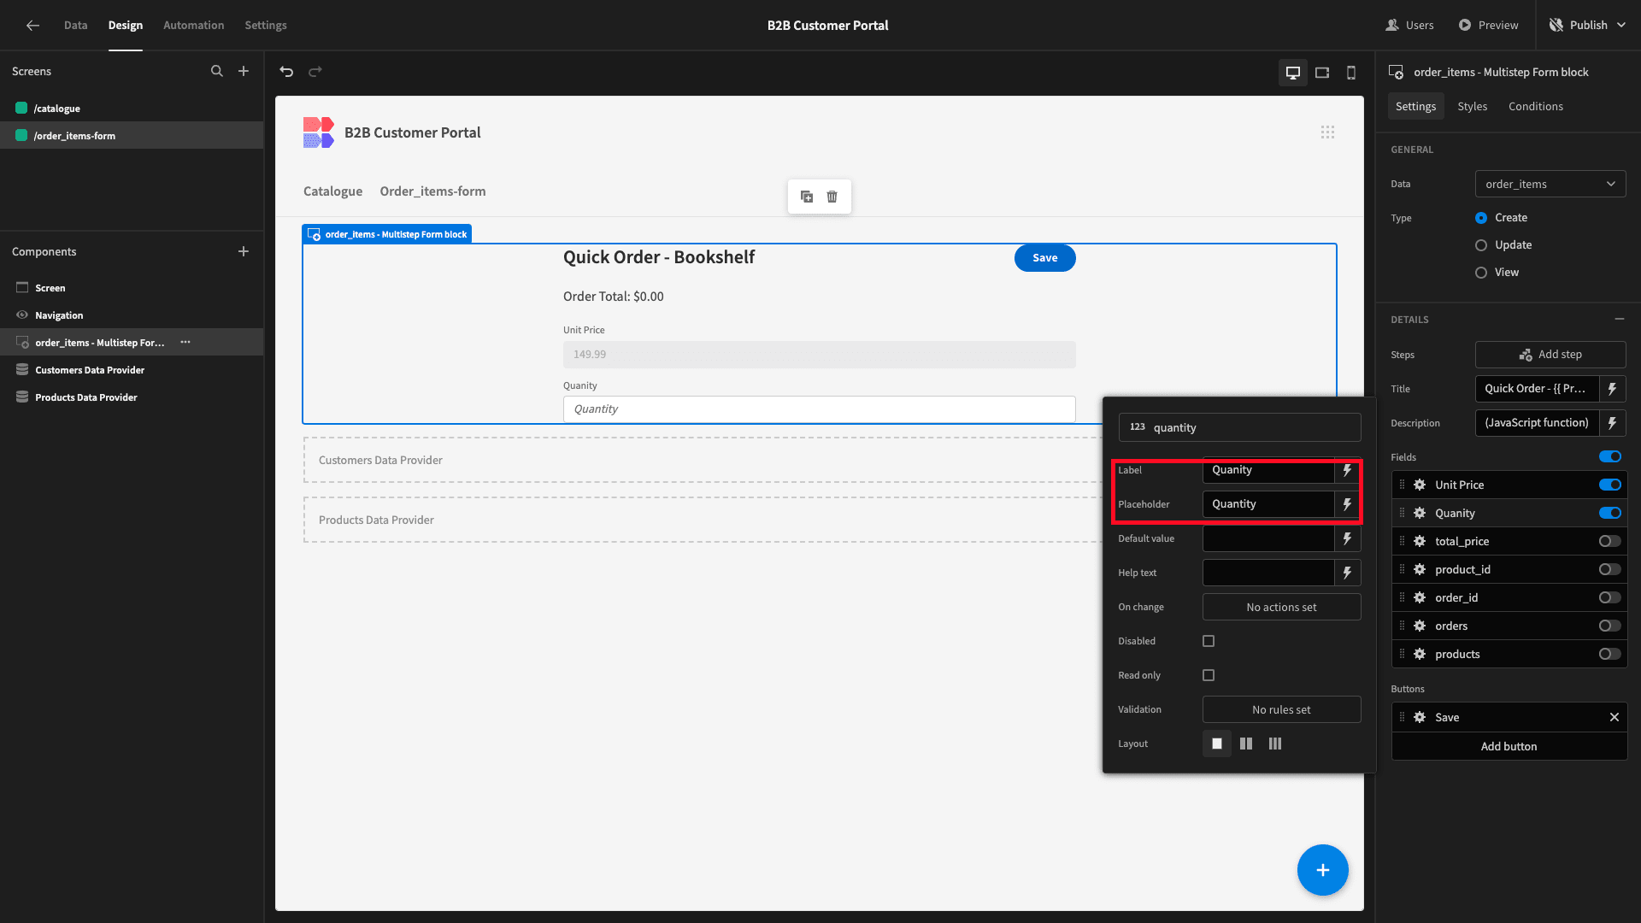Toggle the Fields master switch
The height and width of the screenshot is (923, 1641).
point(1610,456)
